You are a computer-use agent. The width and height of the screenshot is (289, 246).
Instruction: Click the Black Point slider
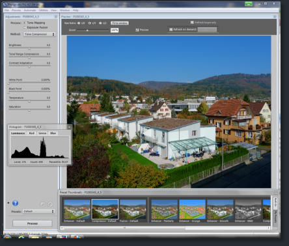(29, 92)
